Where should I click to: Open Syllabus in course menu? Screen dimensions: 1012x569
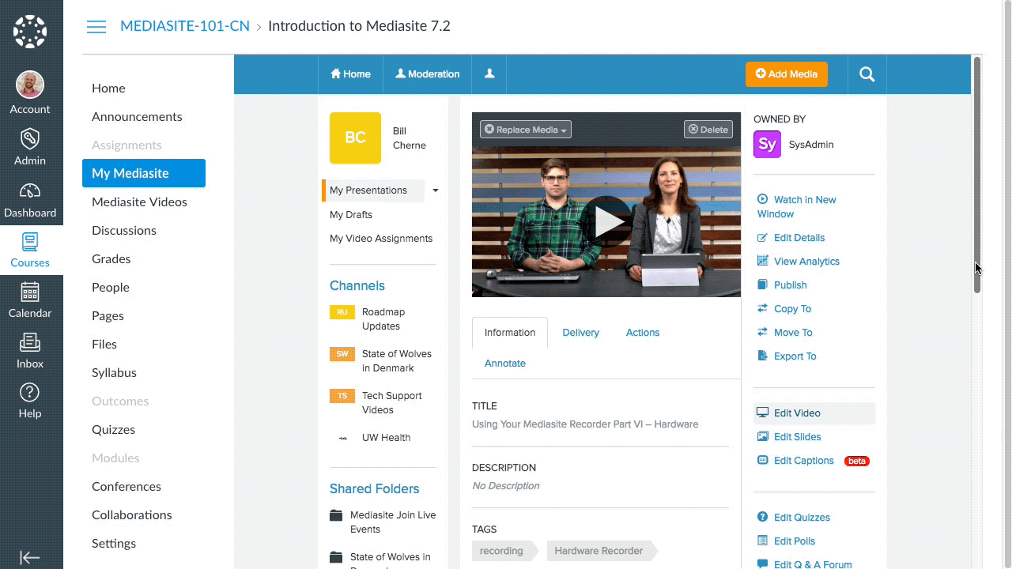click(x=115, y=372)
